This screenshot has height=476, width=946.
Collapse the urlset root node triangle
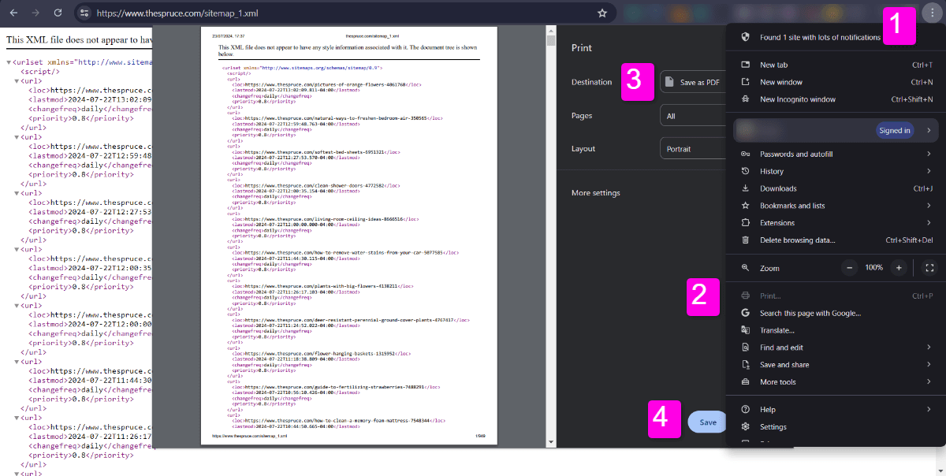(9, 61)
